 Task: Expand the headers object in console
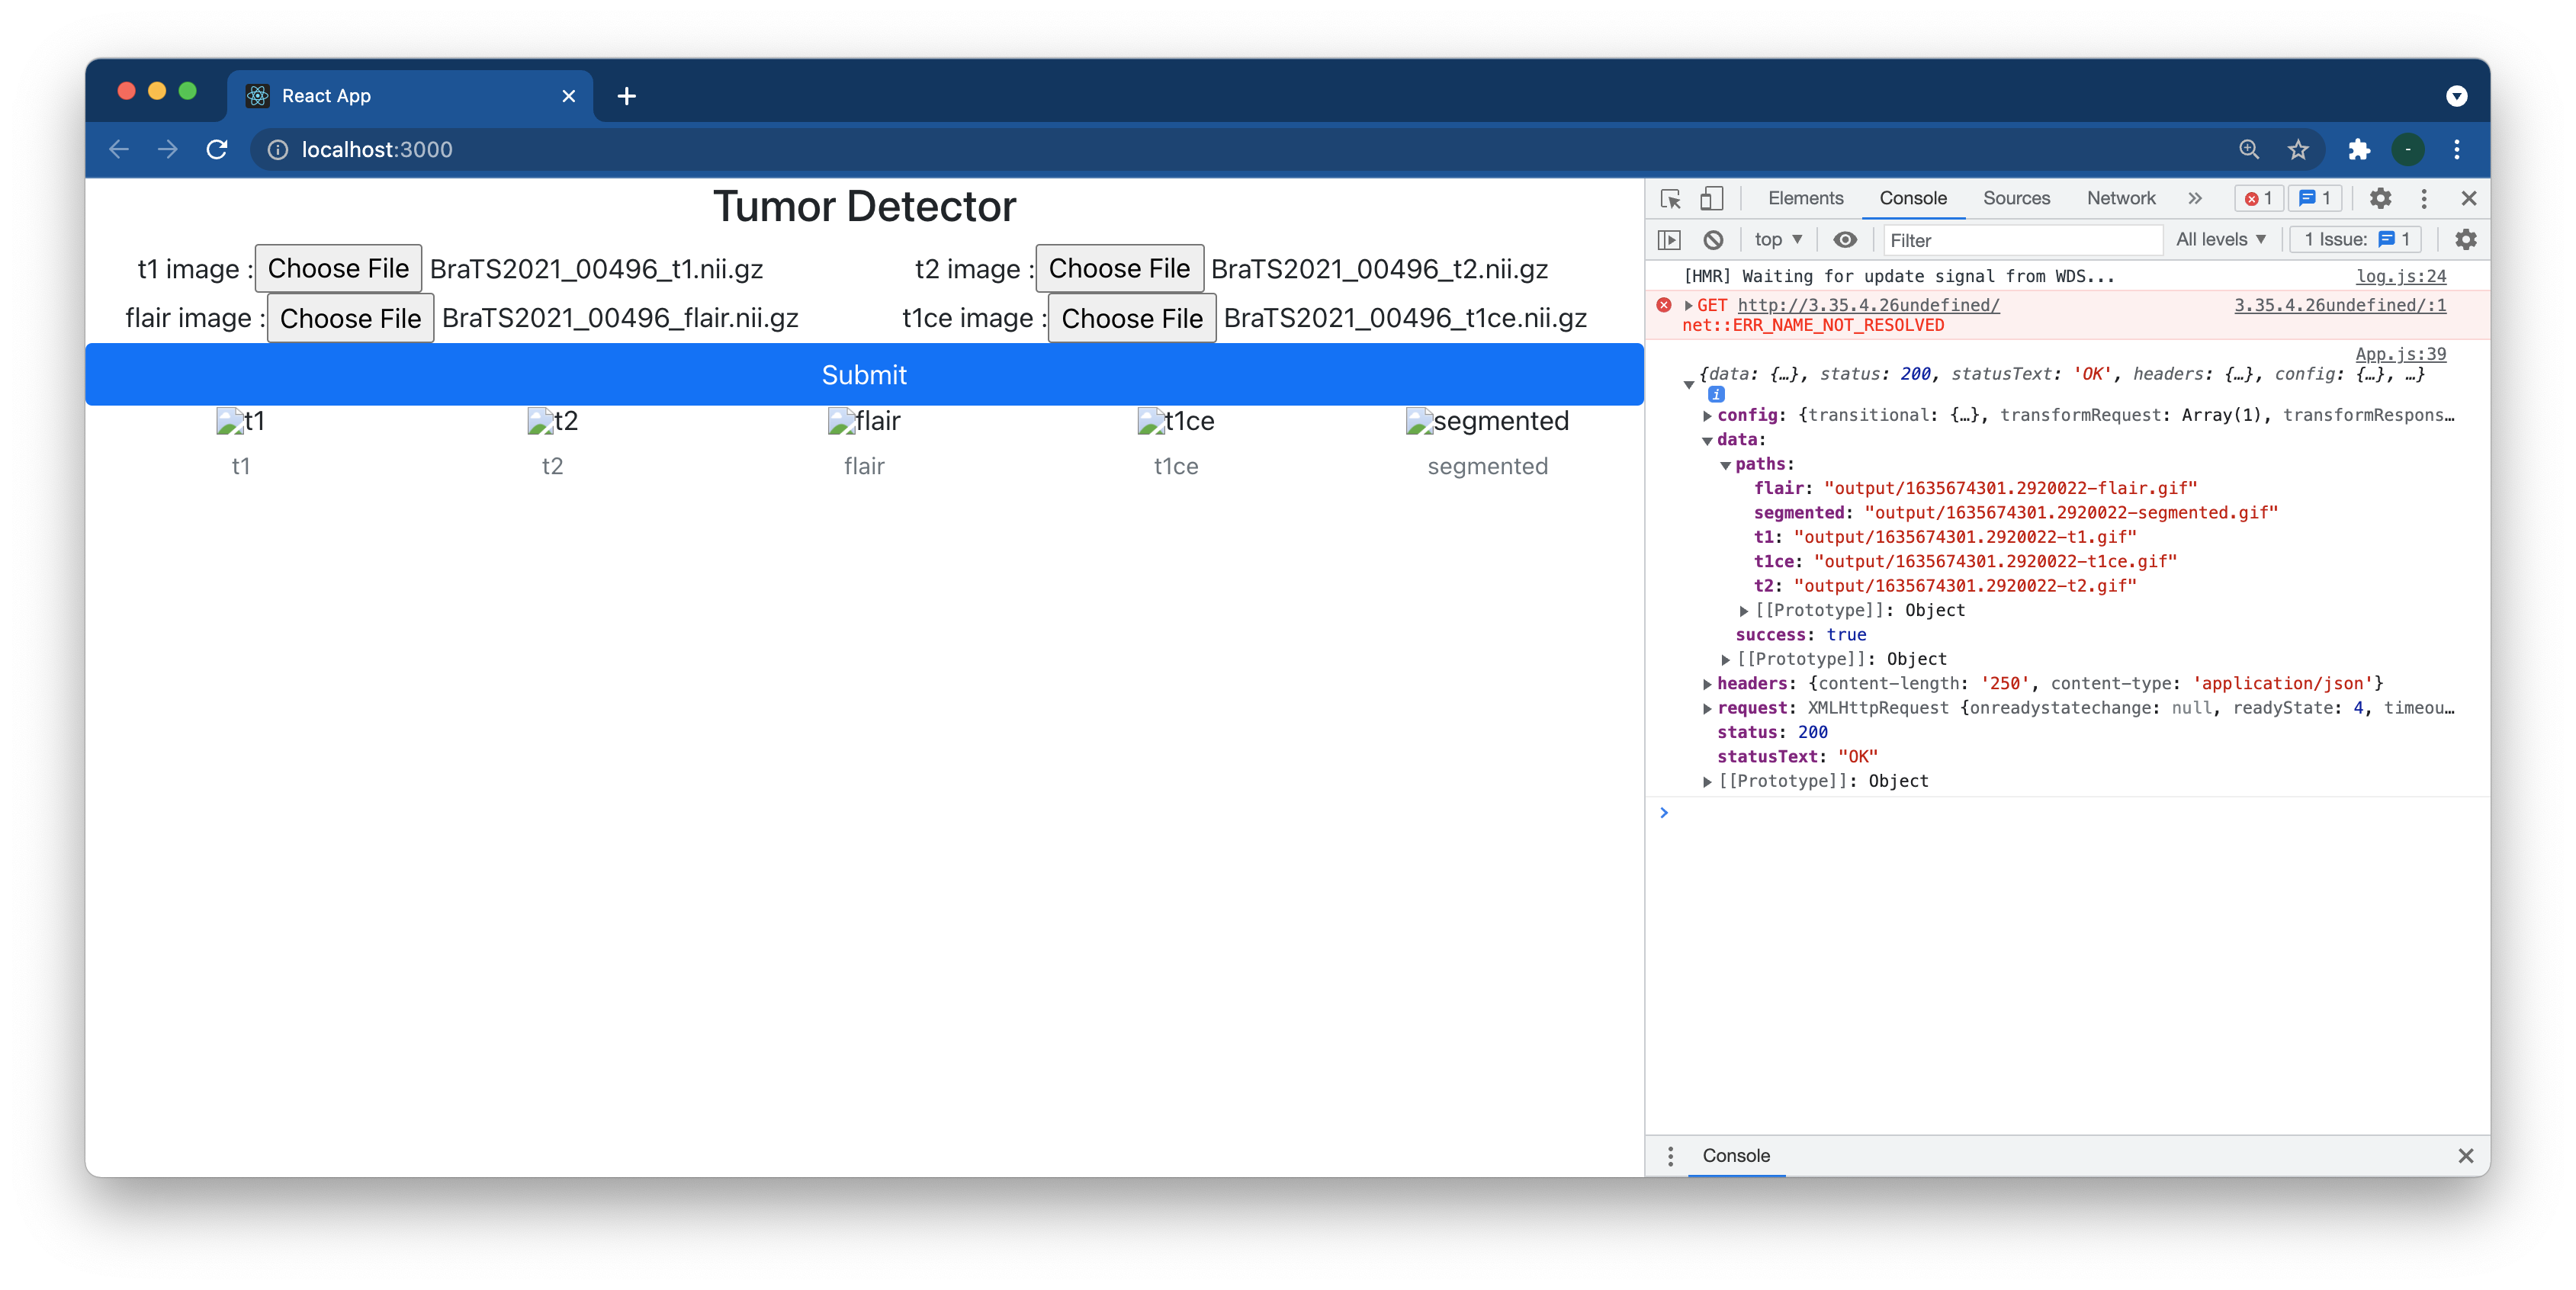click(x=1707, y=684)
